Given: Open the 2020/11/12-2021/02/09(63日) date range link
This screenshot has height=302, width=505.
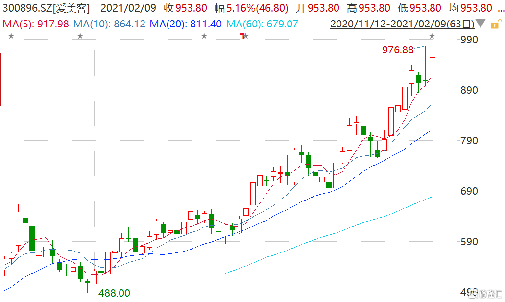Looking at the screenshot, I should [x=402, y=24].
